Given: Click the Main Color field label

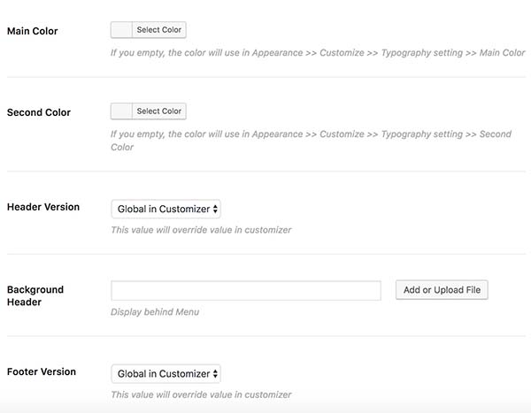Looking at the screenshot, I should tap(33, 31).
